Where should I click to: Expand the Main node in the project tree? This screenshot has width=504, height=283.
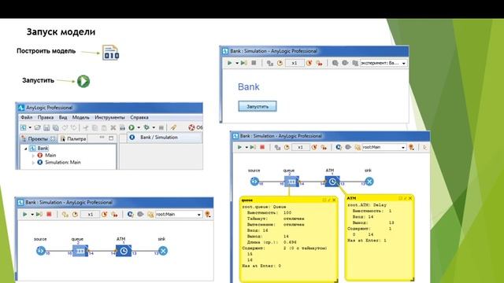click(33, 156)
